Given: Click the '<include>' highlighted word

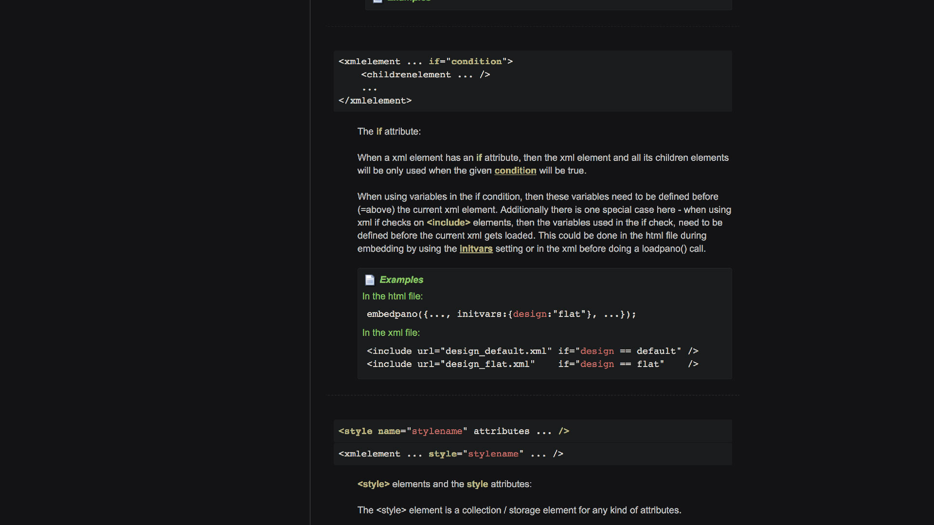Looking at the screenshot, I should tap(449, 223).
